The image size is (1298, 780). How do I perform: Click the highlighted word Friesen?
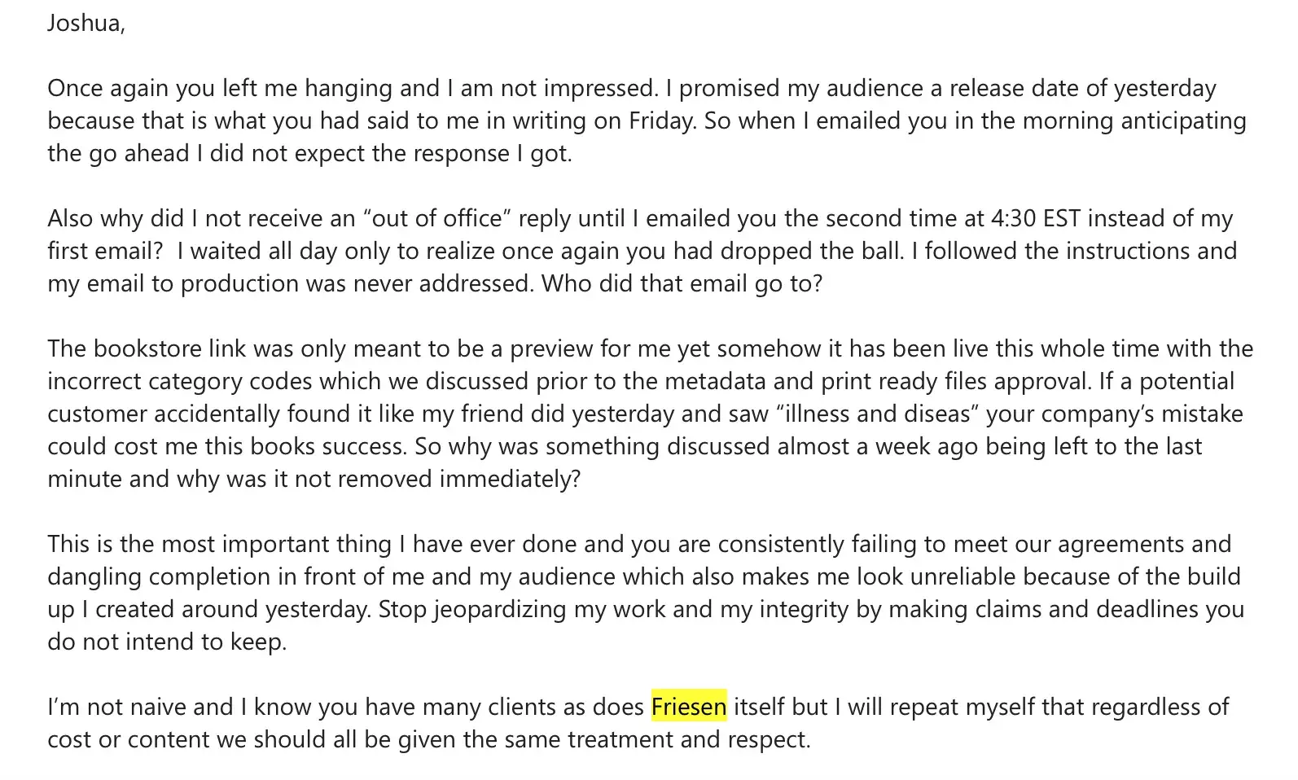tap(688, 707)
